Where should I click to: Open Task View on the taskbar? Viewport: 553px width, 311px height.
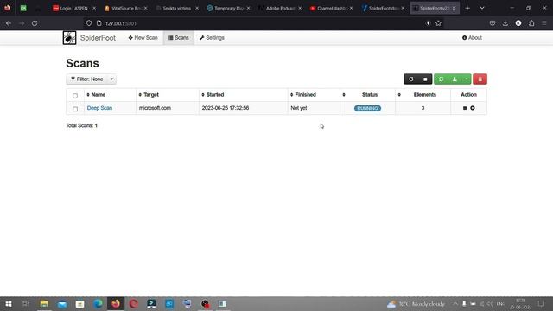coord(26,303)
